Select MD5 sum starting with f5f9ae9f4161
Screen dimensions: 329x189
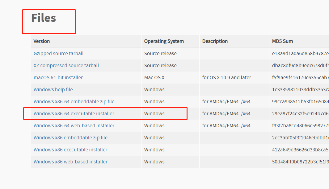click(301, 77)
